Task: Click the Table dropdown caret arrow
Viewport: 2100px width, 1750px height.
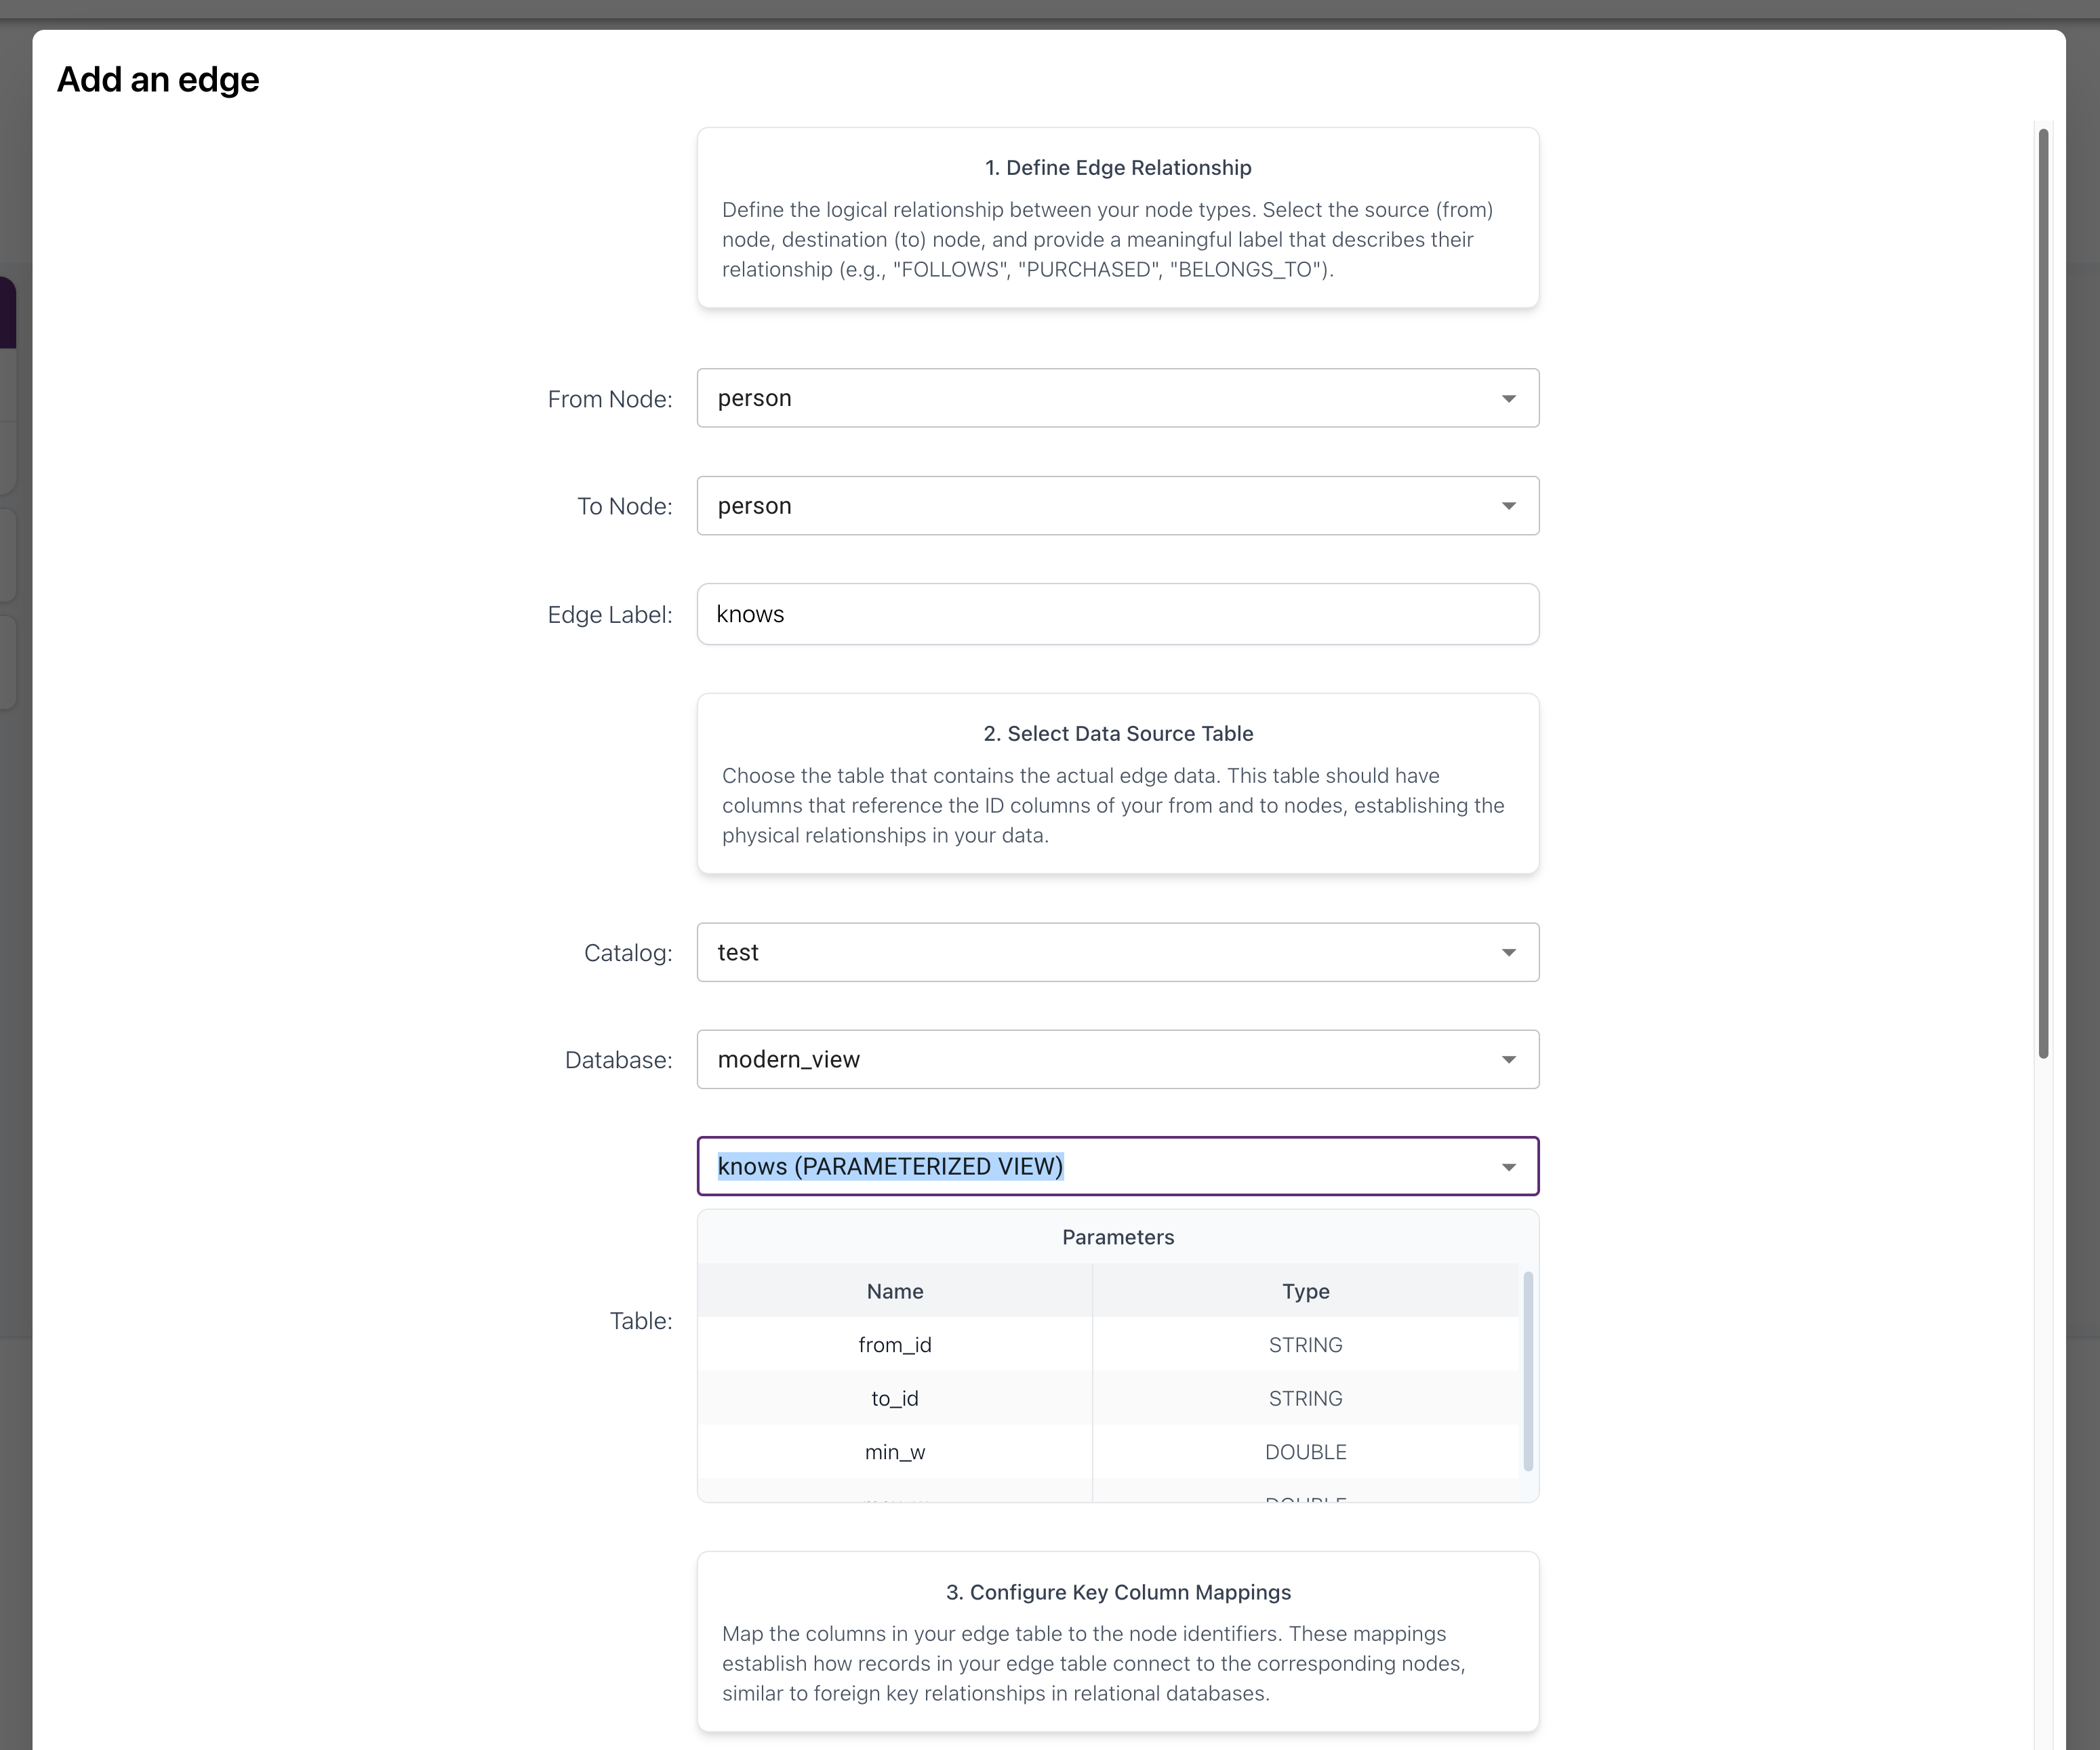Action: coord(1509,1166)
